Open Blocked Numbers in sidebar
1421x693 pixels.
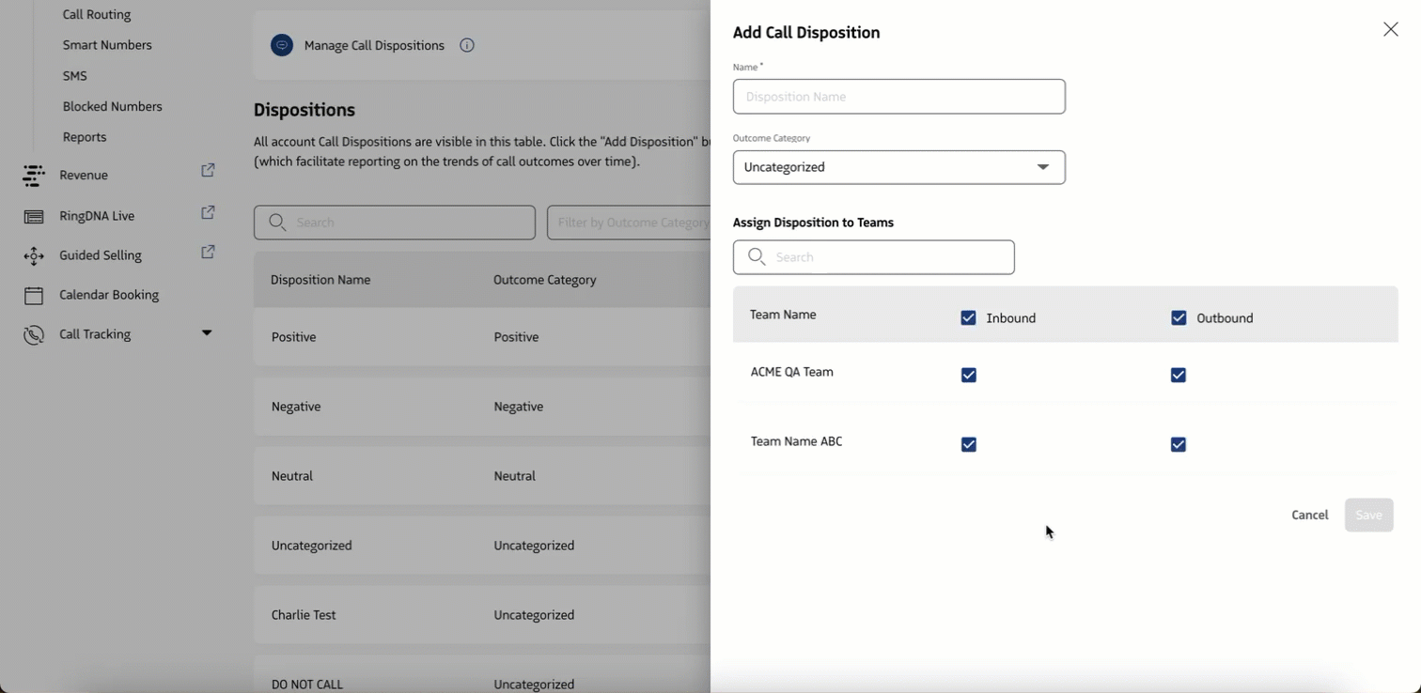(113, 107)
